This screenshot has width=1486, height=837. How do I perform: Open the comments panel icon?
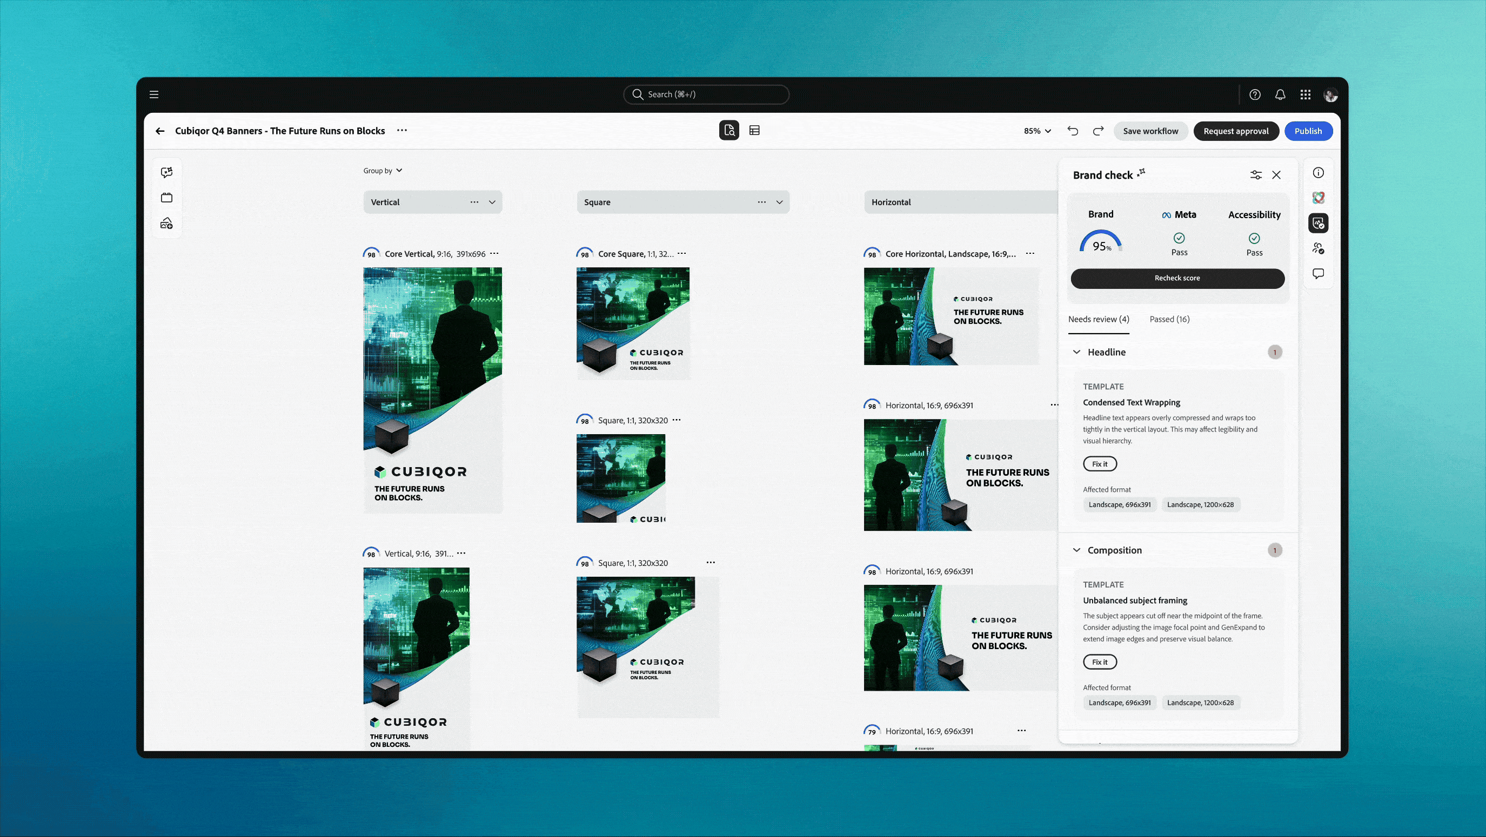[1318, 274]
